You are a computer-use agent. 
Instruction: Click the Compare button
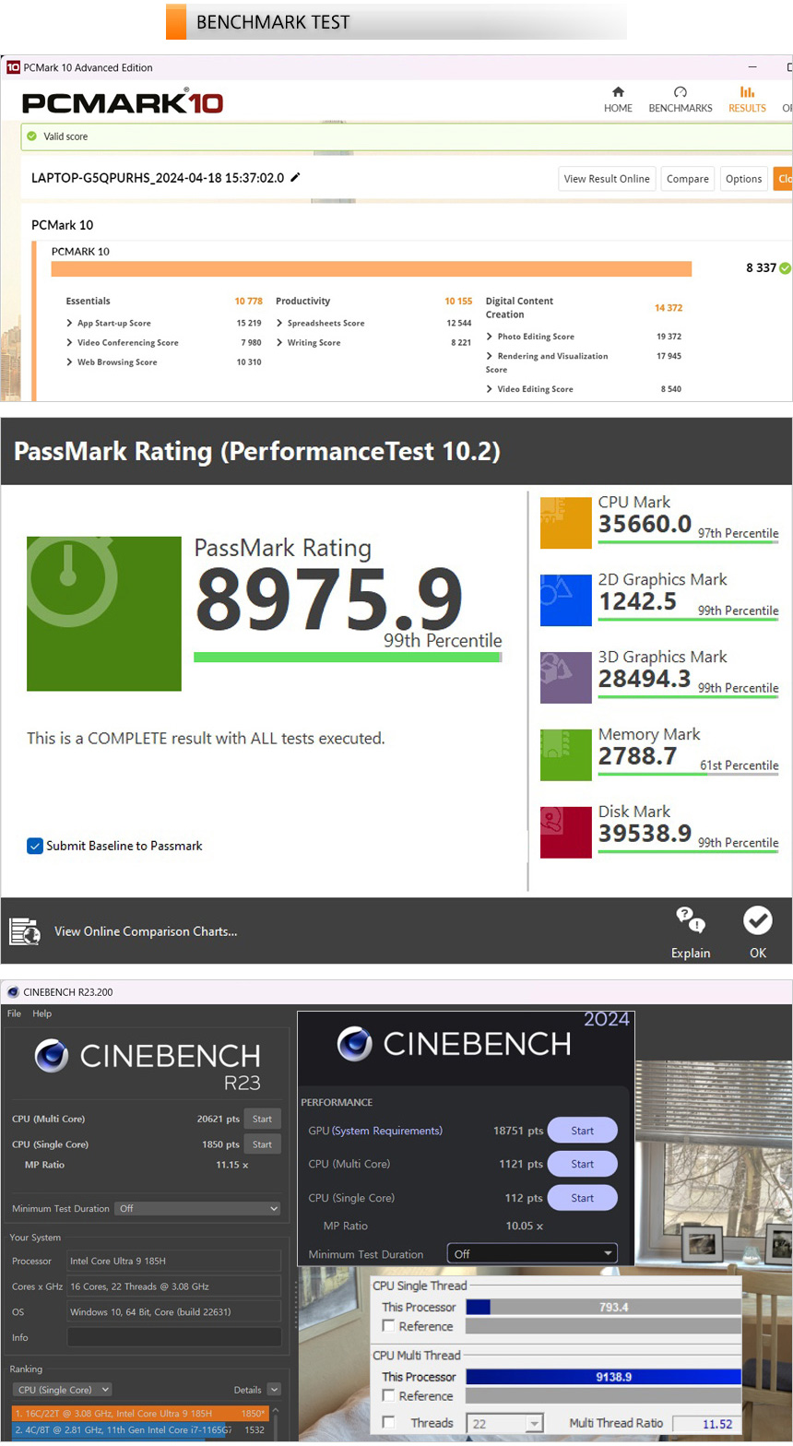[x=688, y=179]
